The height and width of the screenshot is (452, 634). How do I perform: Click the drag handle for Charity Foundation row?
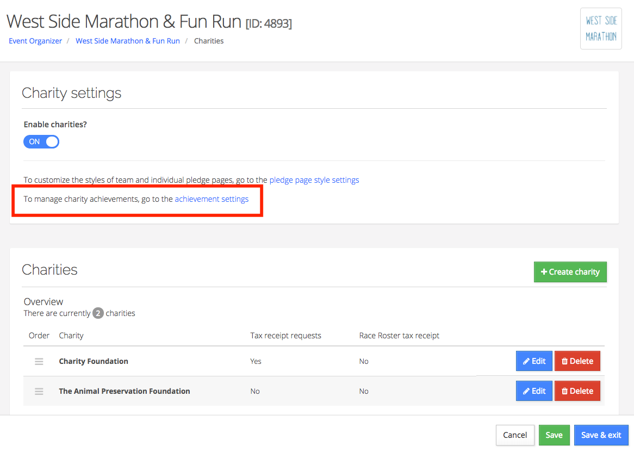[39, 362]
